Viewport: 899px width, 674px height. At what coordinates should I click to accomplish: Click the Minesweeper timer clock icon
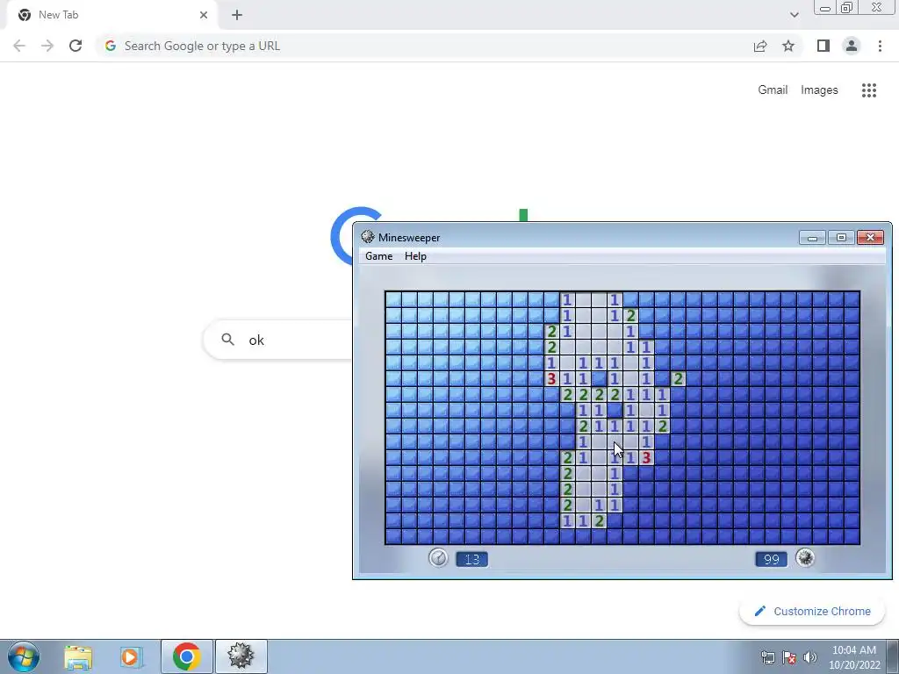[439, 558]
